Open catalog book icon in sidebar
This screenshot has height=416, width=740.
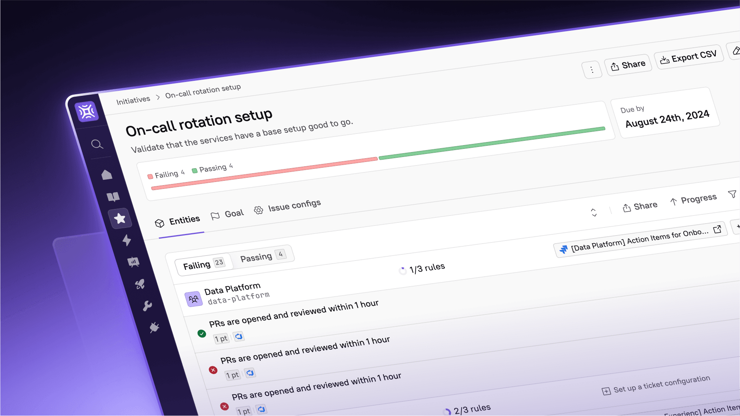pos(113,197)
